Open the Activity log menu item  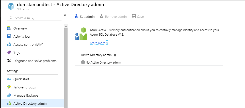click(x=32, y=36)
